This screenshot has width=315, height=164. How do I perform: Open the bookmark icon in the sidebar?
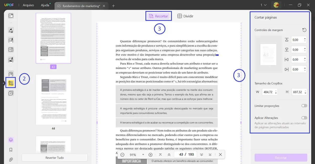10,150
